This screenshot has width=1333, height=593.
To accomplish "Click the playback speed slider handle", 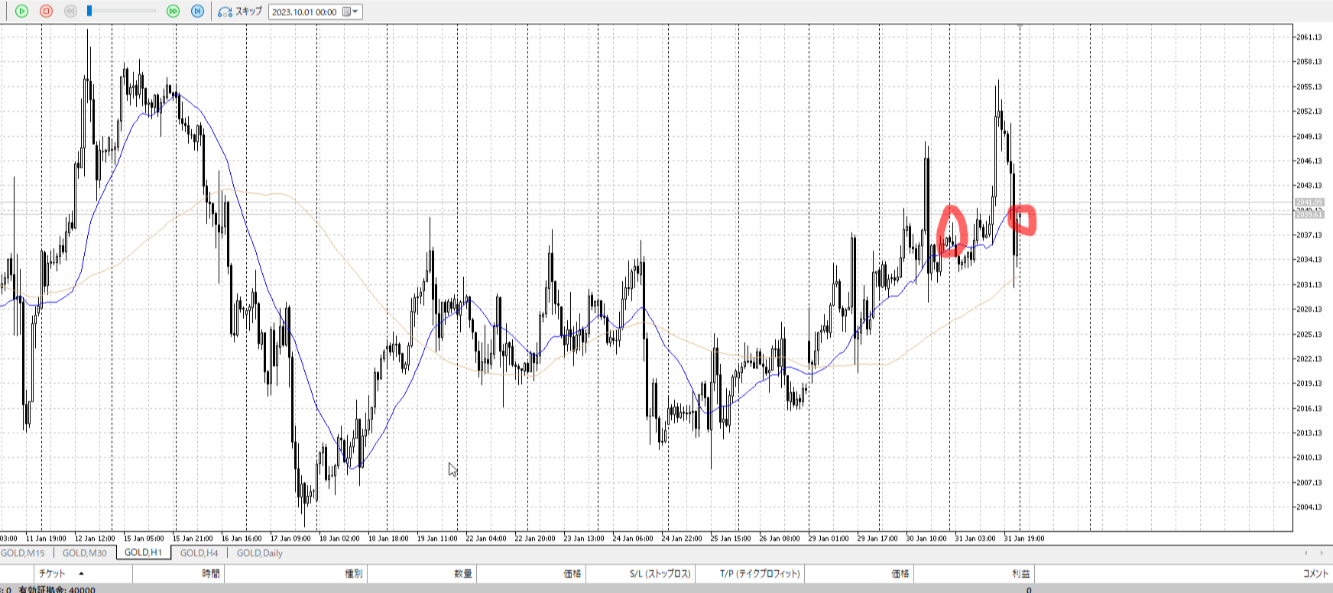I will point(89,11).
